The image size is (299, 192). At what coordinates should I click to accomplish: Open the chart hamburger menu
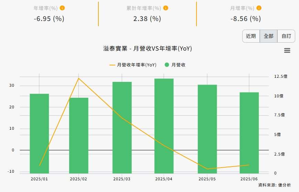pyautogui.click(x=287, y=50)
